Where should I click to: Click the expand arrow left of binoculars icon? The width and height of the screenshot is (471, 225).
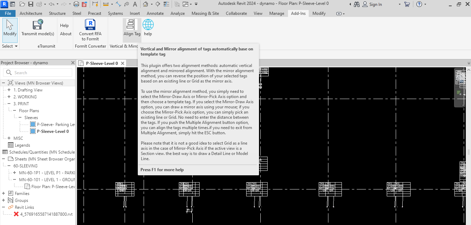(x=350, y=4)
